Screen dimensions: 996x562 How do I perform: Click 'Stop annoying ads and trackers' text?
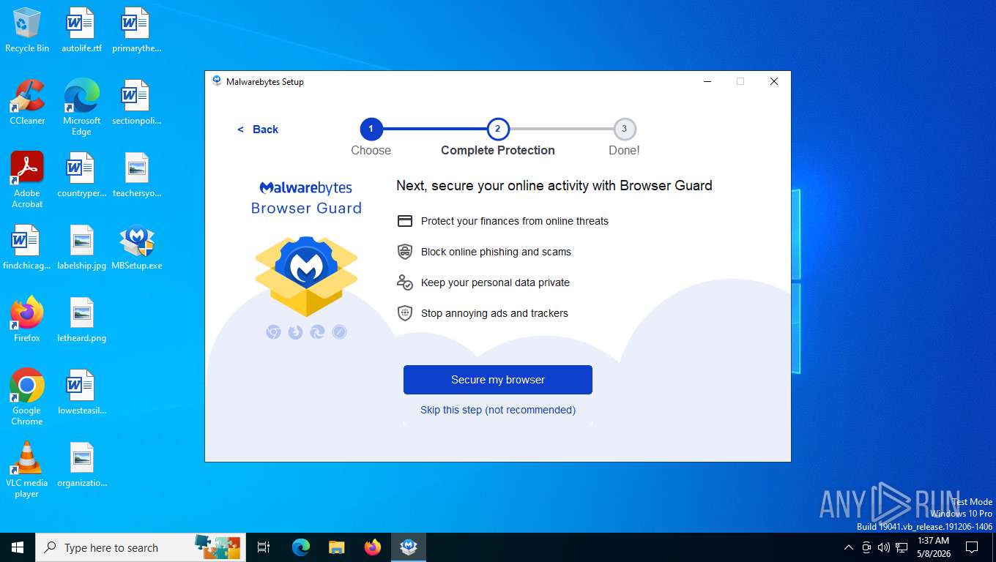tap(494, 313)
